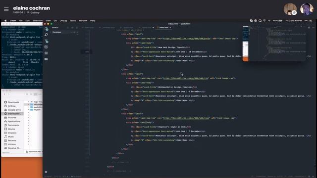This screenshot has width=317, height=178.
Task: Open the Edit menu
Action: tap(28, 21)
